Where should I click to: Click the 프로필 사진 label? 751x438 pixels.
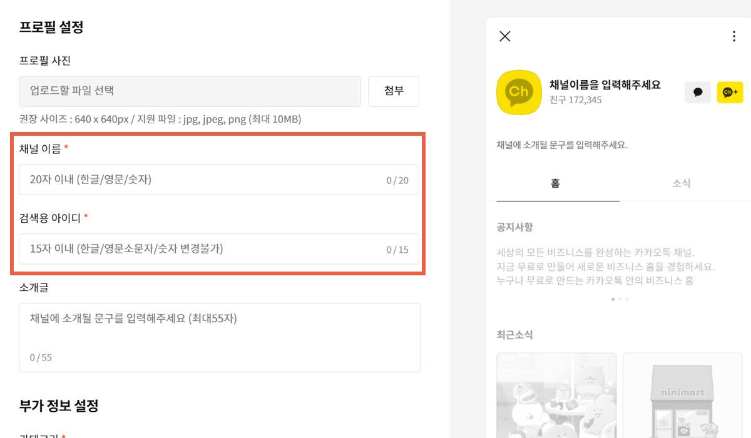[x=45, y=61]
